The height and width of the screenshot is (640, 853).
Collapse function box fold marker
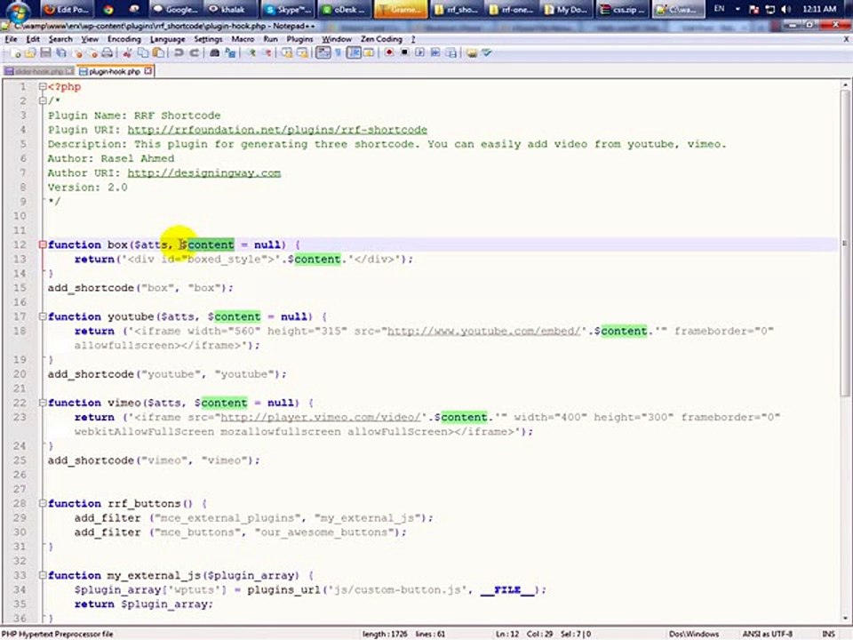(x=43, y=245)
